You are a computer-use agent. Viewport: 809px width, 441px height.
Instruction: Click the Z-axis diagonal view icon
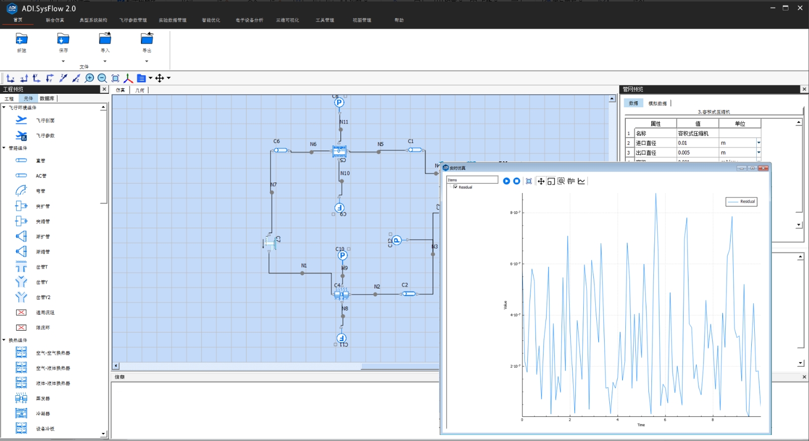click(63, 78)
